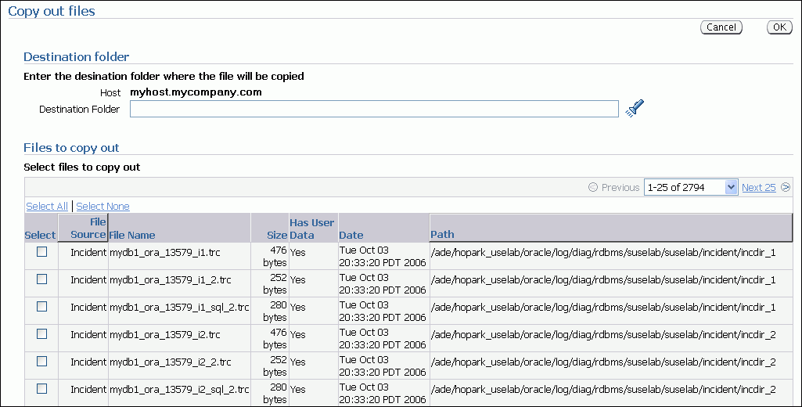The height and width of the screenshot is (407, 802).
Task: Check the box for mydb1_ora_13579_i2_sql_2.trc
Action: tap(42, 388)
